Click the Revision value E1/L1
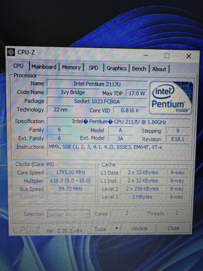Screen dimensions: 203x271 click(177, 139)
